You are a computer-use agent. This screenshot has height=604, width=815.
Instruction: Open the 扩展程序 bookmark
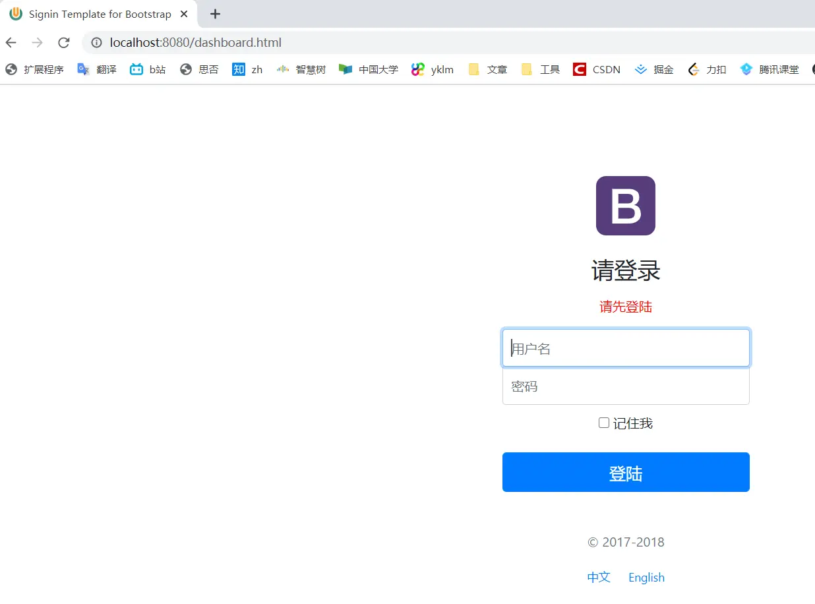pos(35,69)
